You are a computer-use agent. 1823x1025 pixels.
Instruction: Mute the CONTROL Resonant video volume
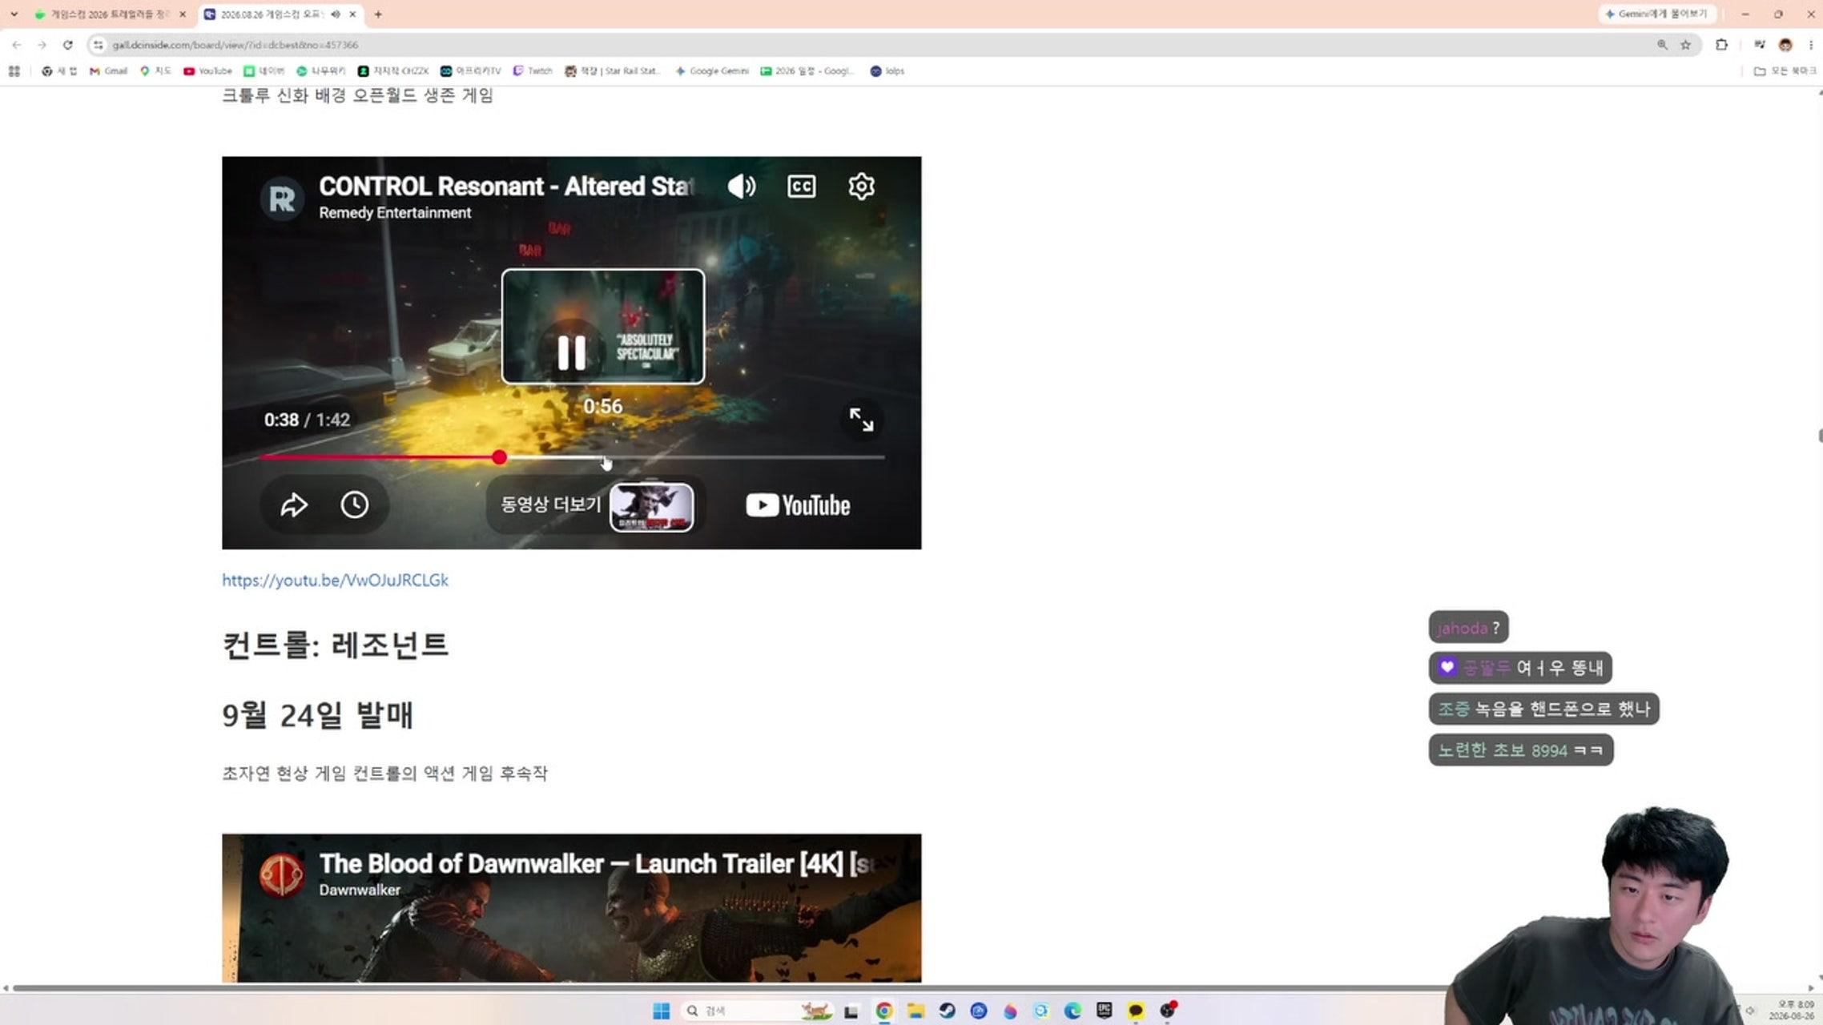pyautogui.click(x=741, y=187)
